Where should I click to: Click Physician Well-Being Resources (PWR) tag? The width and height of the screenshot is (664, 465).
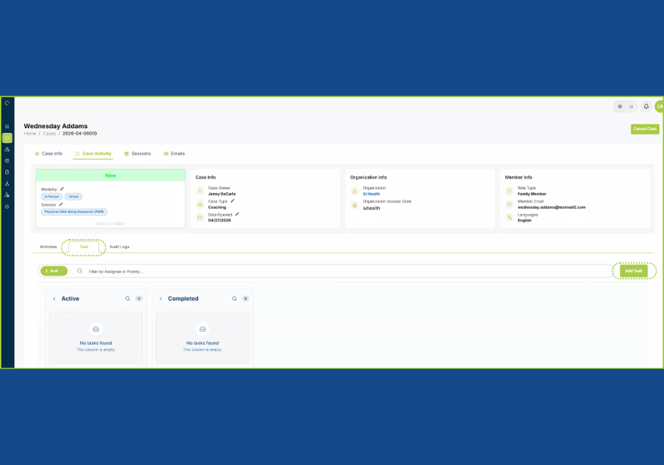[x=74, y=212]
